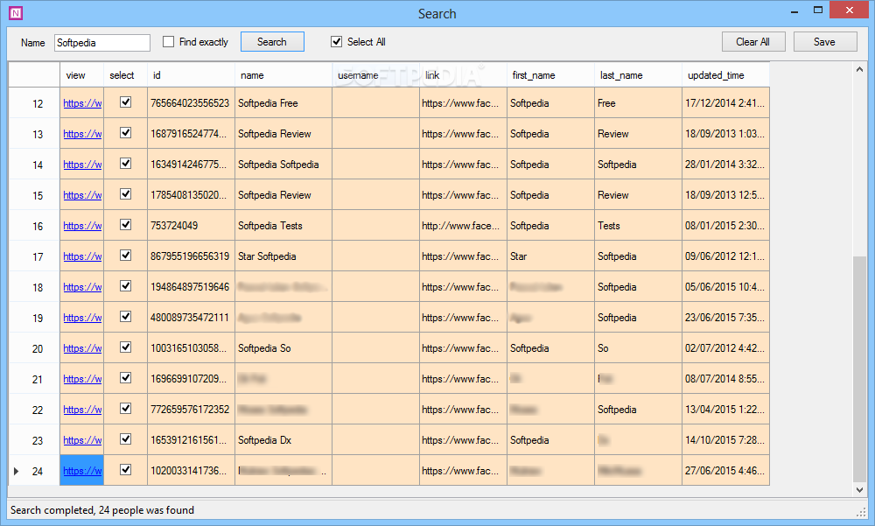Uncheck select box in row 12
The height and width of the screenshot is (526, 875).
coord(125,102)
